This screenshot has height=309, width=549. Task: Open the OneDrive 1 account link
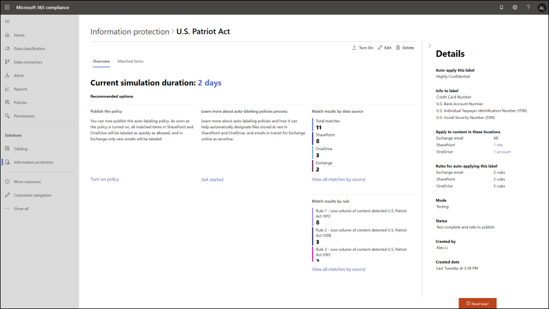(502, 152)
